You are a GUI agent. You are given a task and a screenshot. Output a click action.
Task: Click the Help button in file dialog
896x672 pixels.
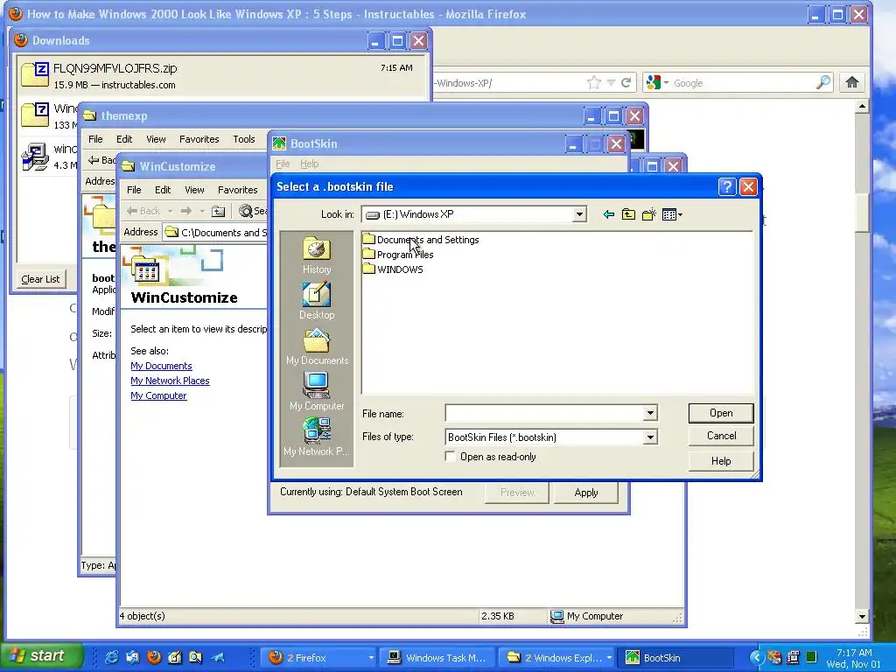721,460
